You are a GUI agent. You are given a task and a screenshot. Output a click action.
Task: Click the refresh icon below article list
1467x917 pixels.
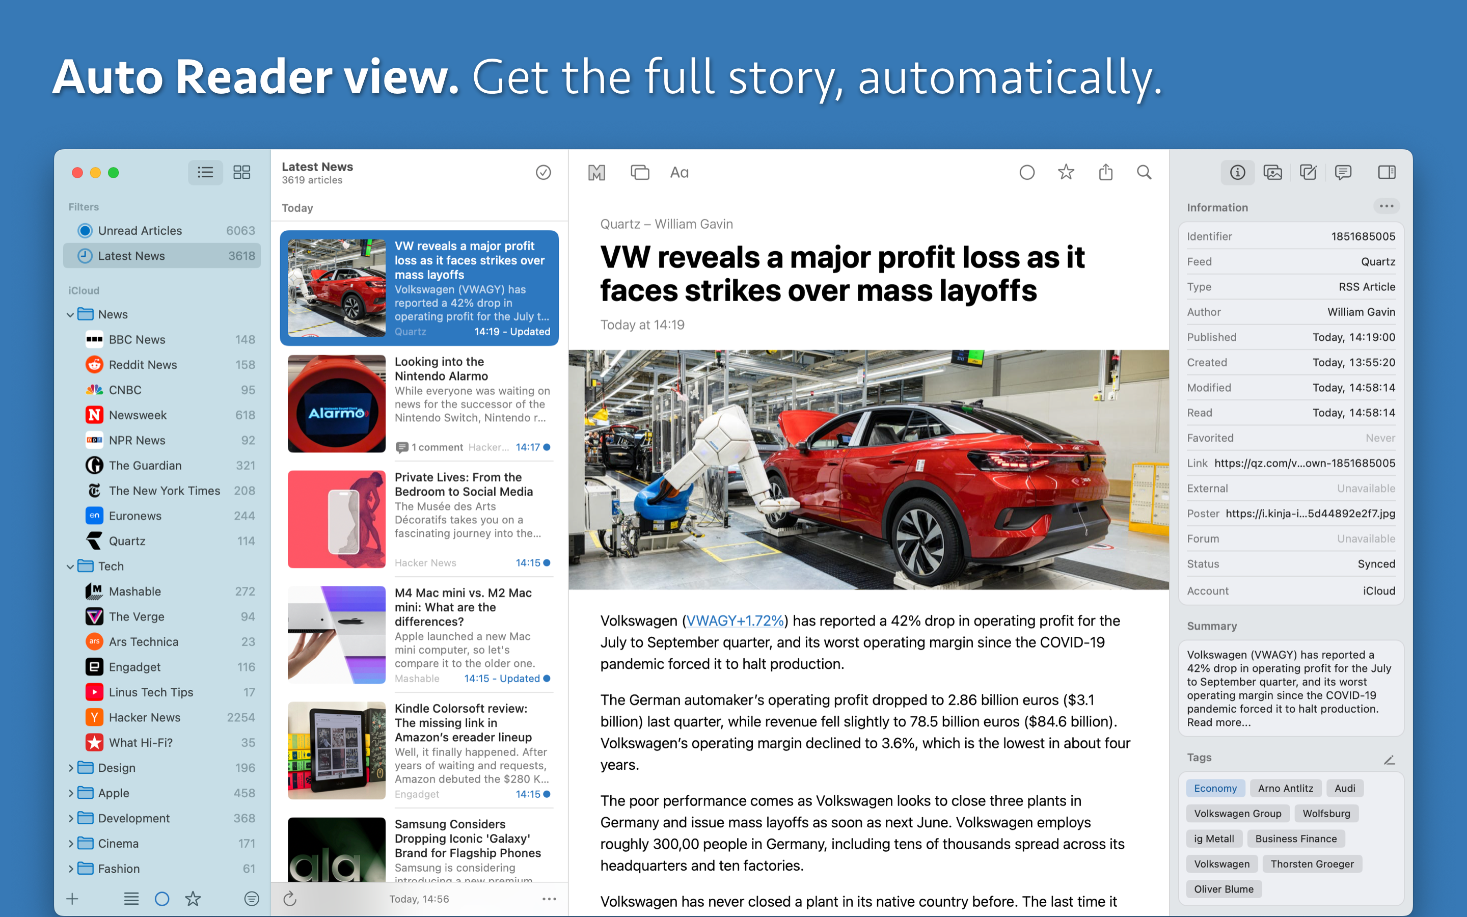click(x=290, y=898)
